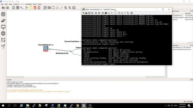Open TightVNC connection options icon

pos(89,13)
